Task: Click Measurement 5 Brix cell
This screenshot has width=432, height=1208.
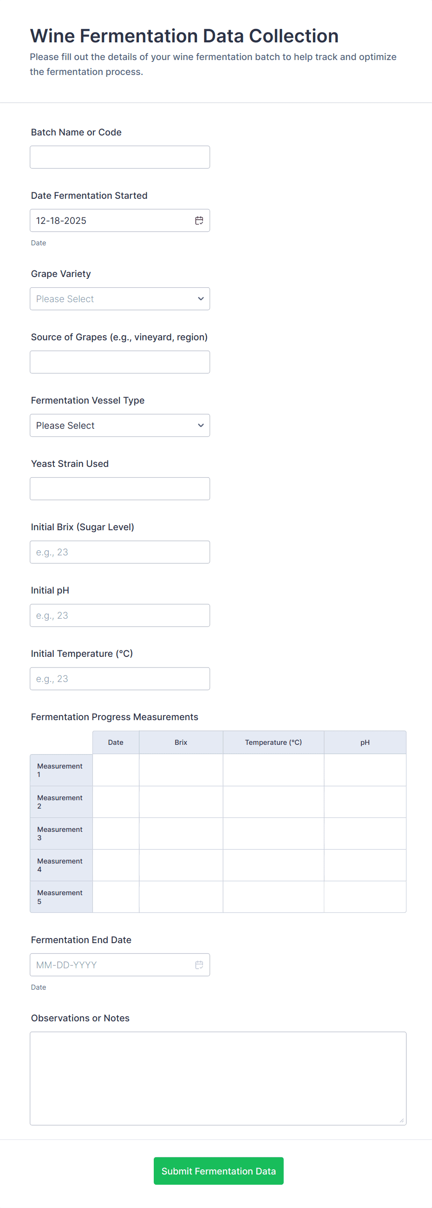Action: pyautogui.click(x=181, y=897)
